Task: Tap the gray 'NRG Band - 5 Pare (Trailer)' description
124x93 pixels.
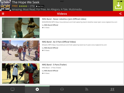Action: pyautogui.click(x=51, y=68)
